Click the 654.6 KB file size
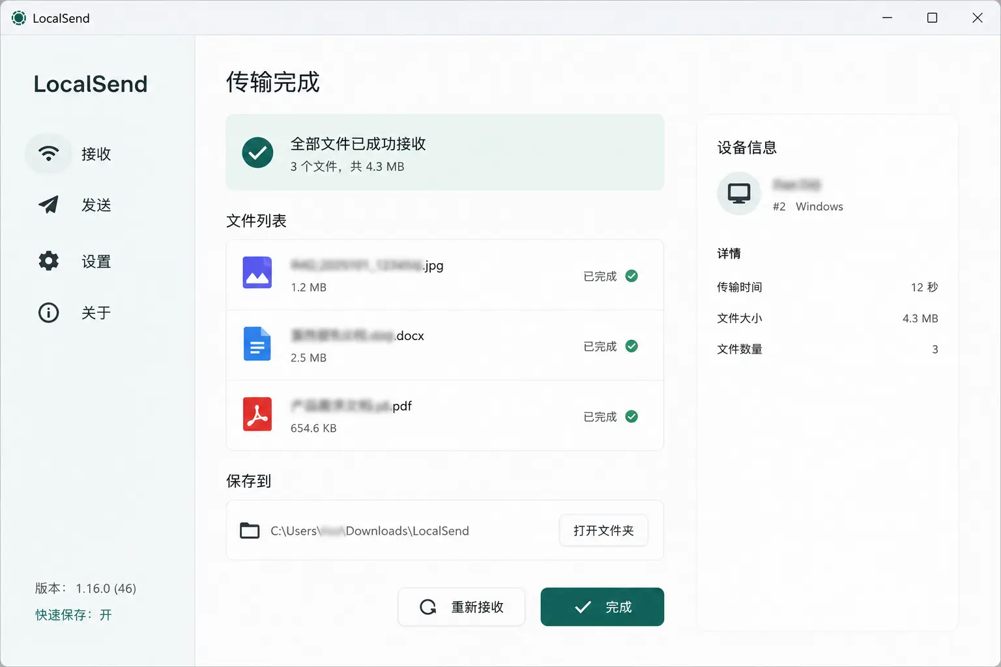Screen dimensions: 1001x667 [x=313, y=428]
